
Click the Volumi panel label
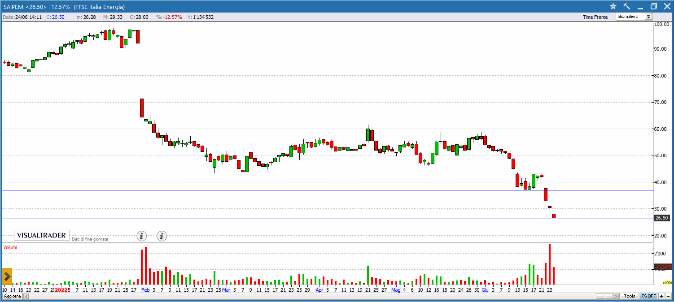10,247
